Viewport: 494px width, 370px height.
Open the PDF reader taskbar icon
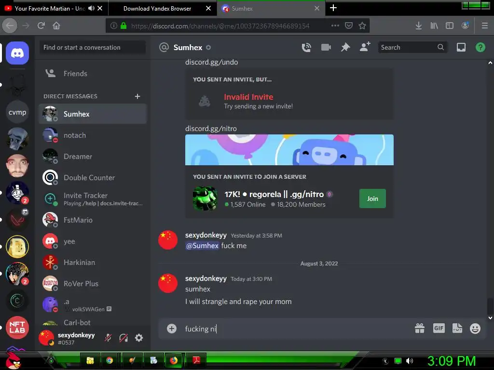pos(196,360)
